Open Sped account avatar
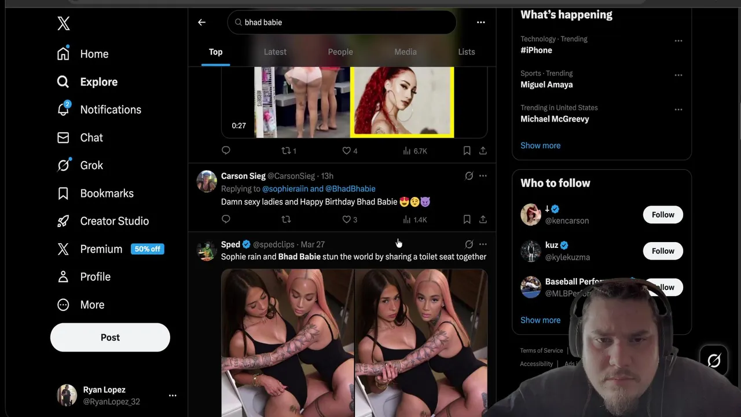741x417 pixels. [207, 250]
